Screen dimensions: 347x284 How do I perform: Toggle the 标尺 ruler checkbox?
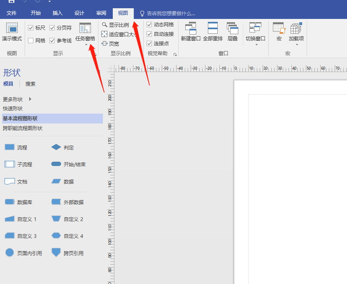pyautogui.click(x=30, y=28)
